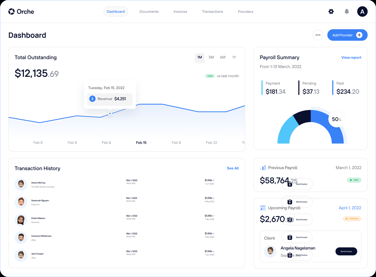Click the Upcoming Payroll calendar icon
Screen dimensions: 376x277
(263, 208)
